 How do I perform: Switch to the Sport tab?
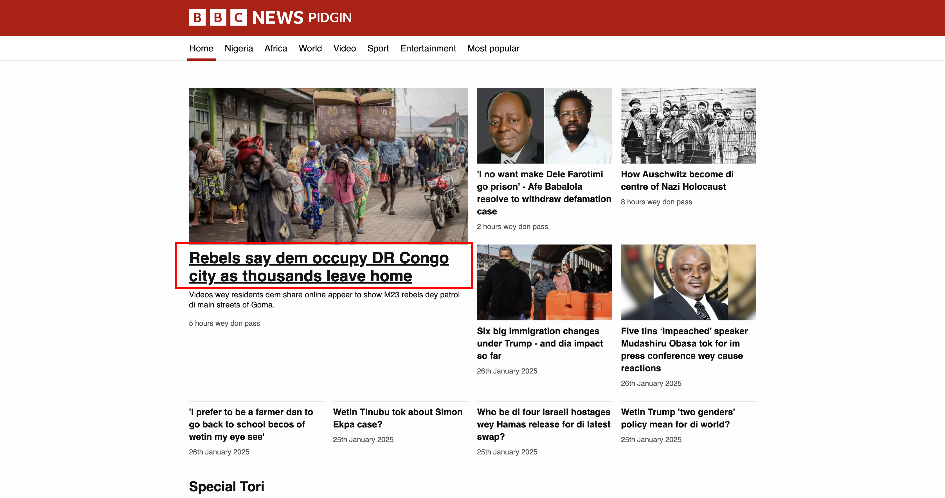coord(378,48)
